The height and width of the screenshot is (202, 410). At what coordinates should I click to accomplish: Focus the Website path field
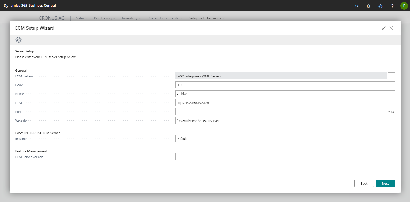click(285, 120)
